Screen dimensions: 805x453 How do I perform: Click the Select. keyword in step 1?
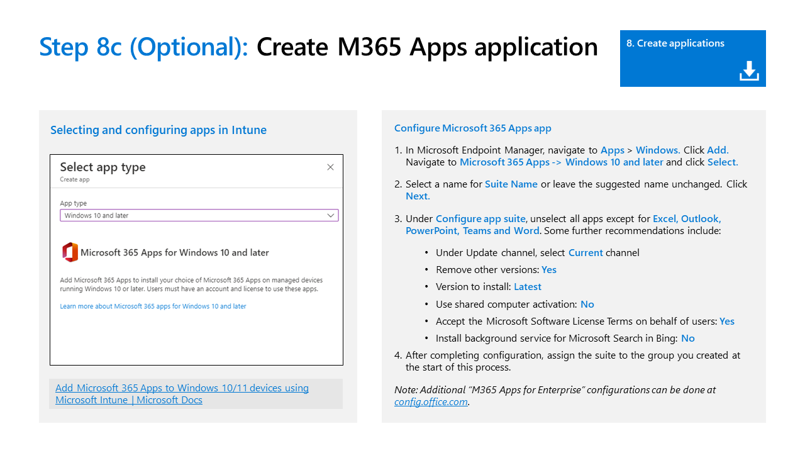pyautogui.click(x=723, y=162)
